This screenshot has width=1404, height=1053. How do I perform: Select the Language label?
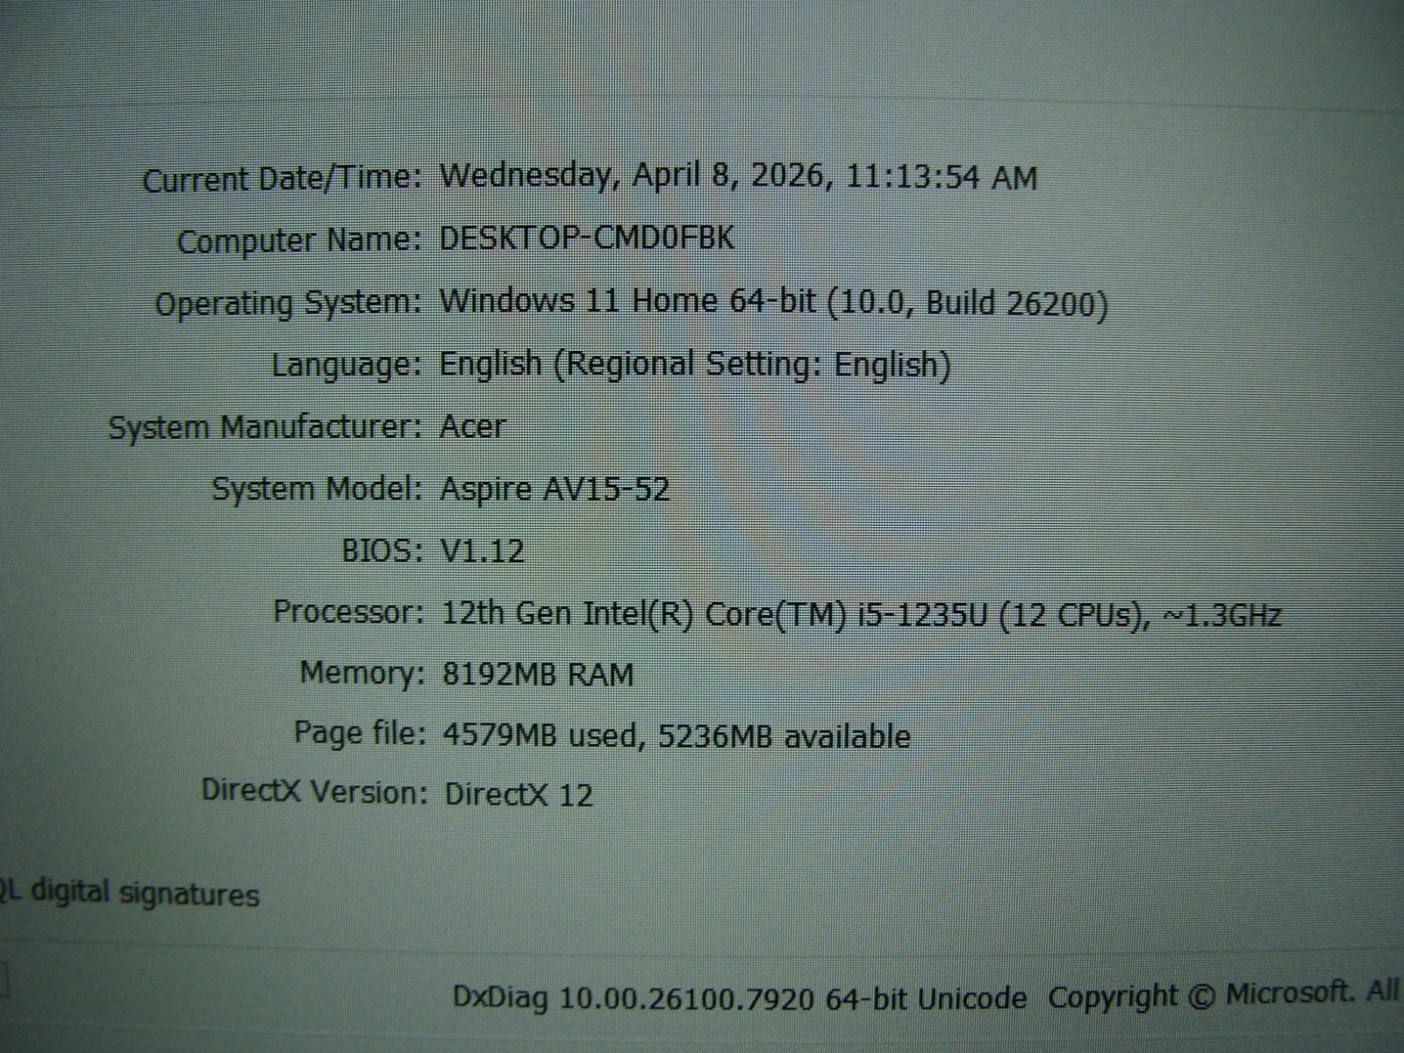tap(347, 365)
